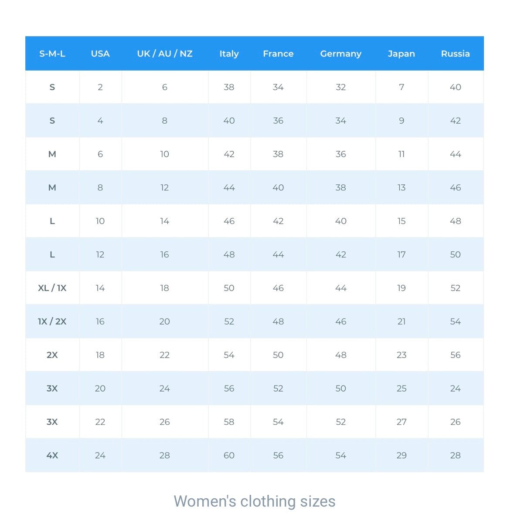Click the Germany column header
The width and height of the screenshot is (510, 514).
341,54
